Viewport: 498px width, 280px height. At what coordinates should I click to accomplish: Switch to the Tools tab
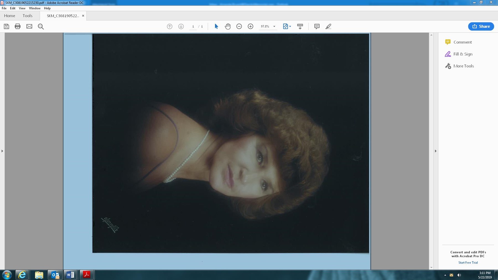click(27, 16)
